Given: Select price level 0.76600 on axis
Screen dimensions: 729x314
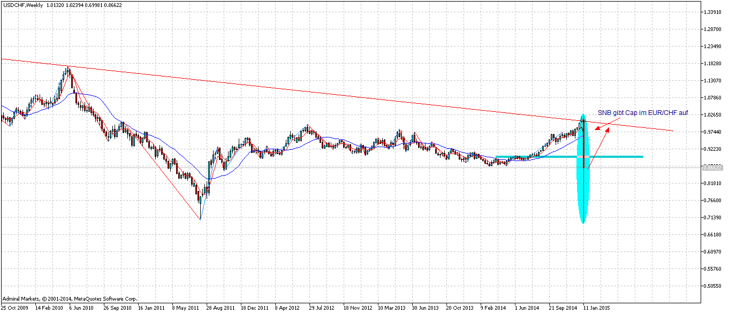Looking at the screenshot, I should 711,200.
